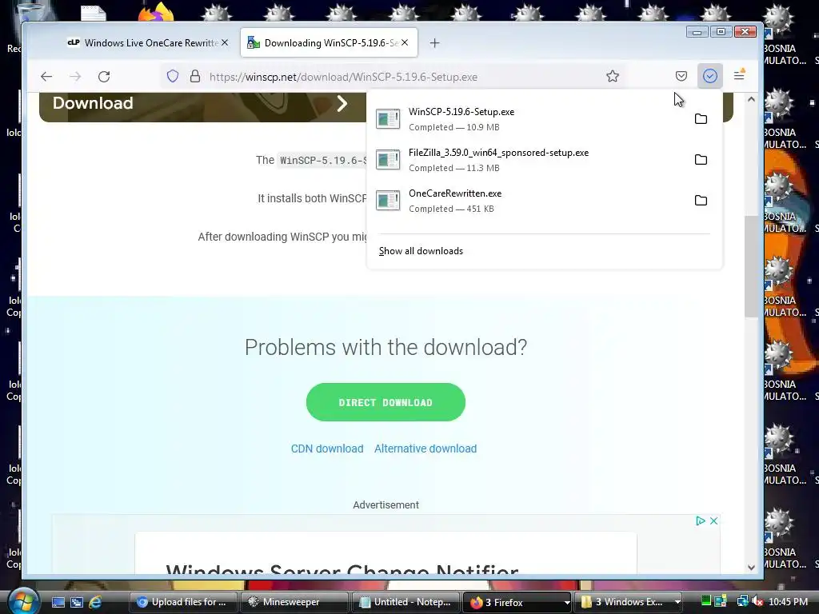Image resolution: width=819 pixels, height=614 pixels.
Task: Close the Downloading WinSCP tab
Action: tap(405, 43)
